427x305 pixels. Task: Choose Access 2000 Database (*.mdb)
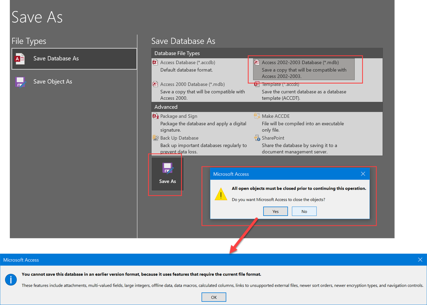coord(202,91)
